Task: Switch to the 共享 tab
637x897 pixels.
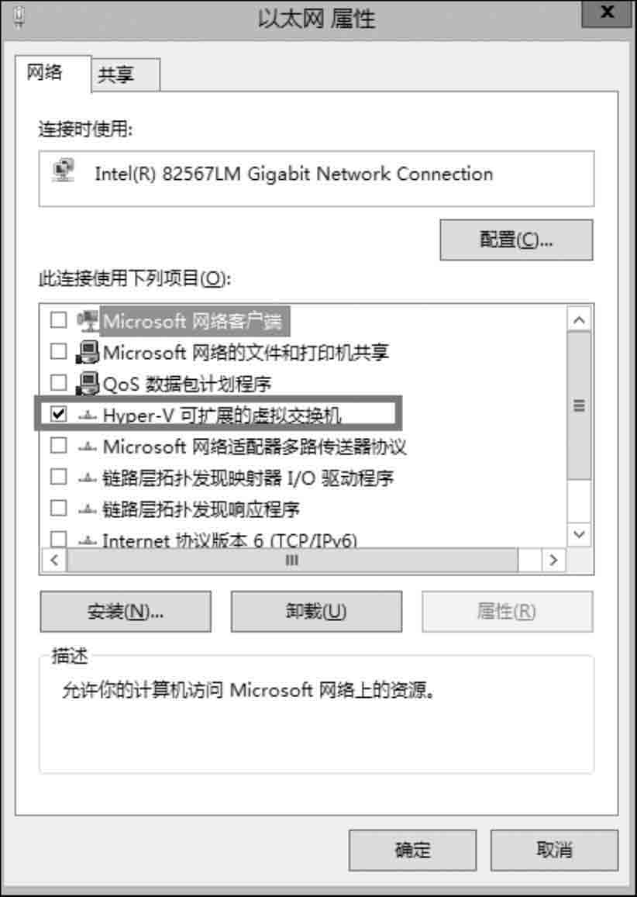Action: [126, 75]
